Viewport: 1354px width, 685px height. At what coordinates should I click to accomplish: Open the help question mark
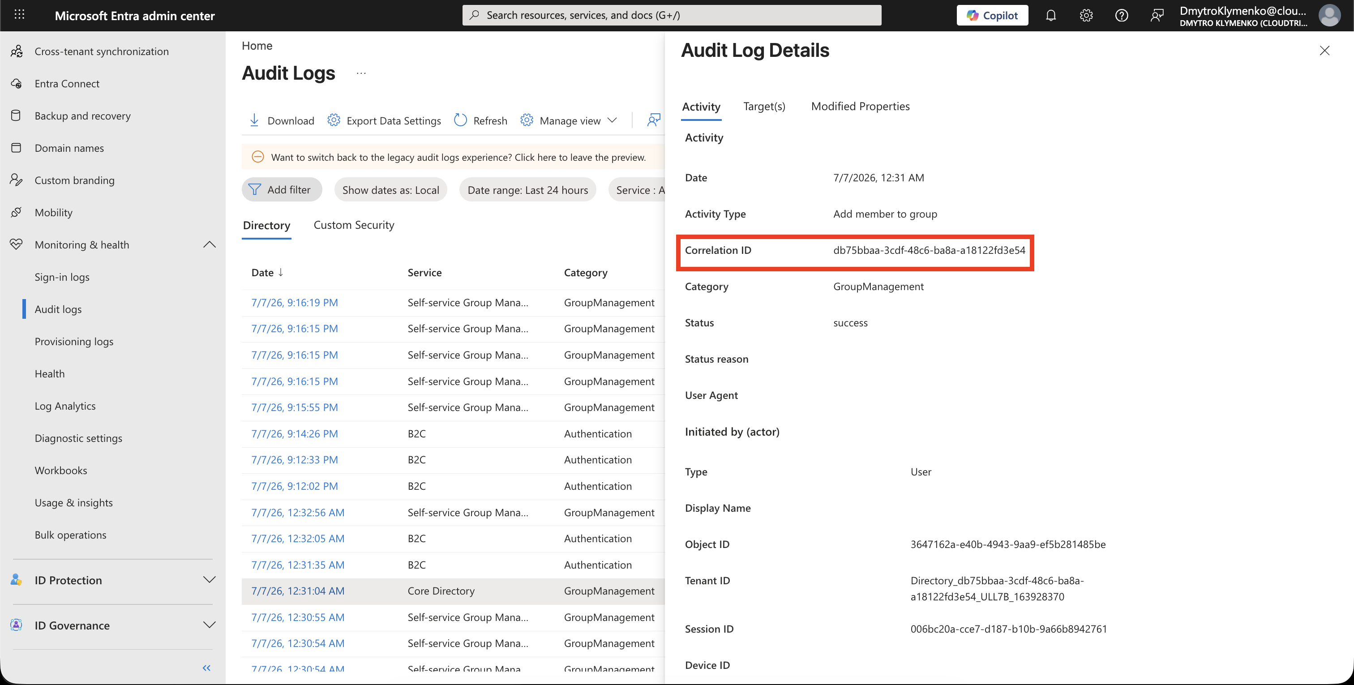click(x=1121, y=15)
